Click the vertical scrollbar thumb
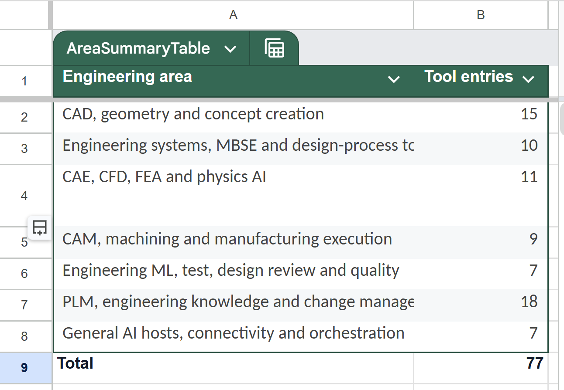The width and height of the screenshot is (564, 390). pyautogui.click(x=562, y=119)
